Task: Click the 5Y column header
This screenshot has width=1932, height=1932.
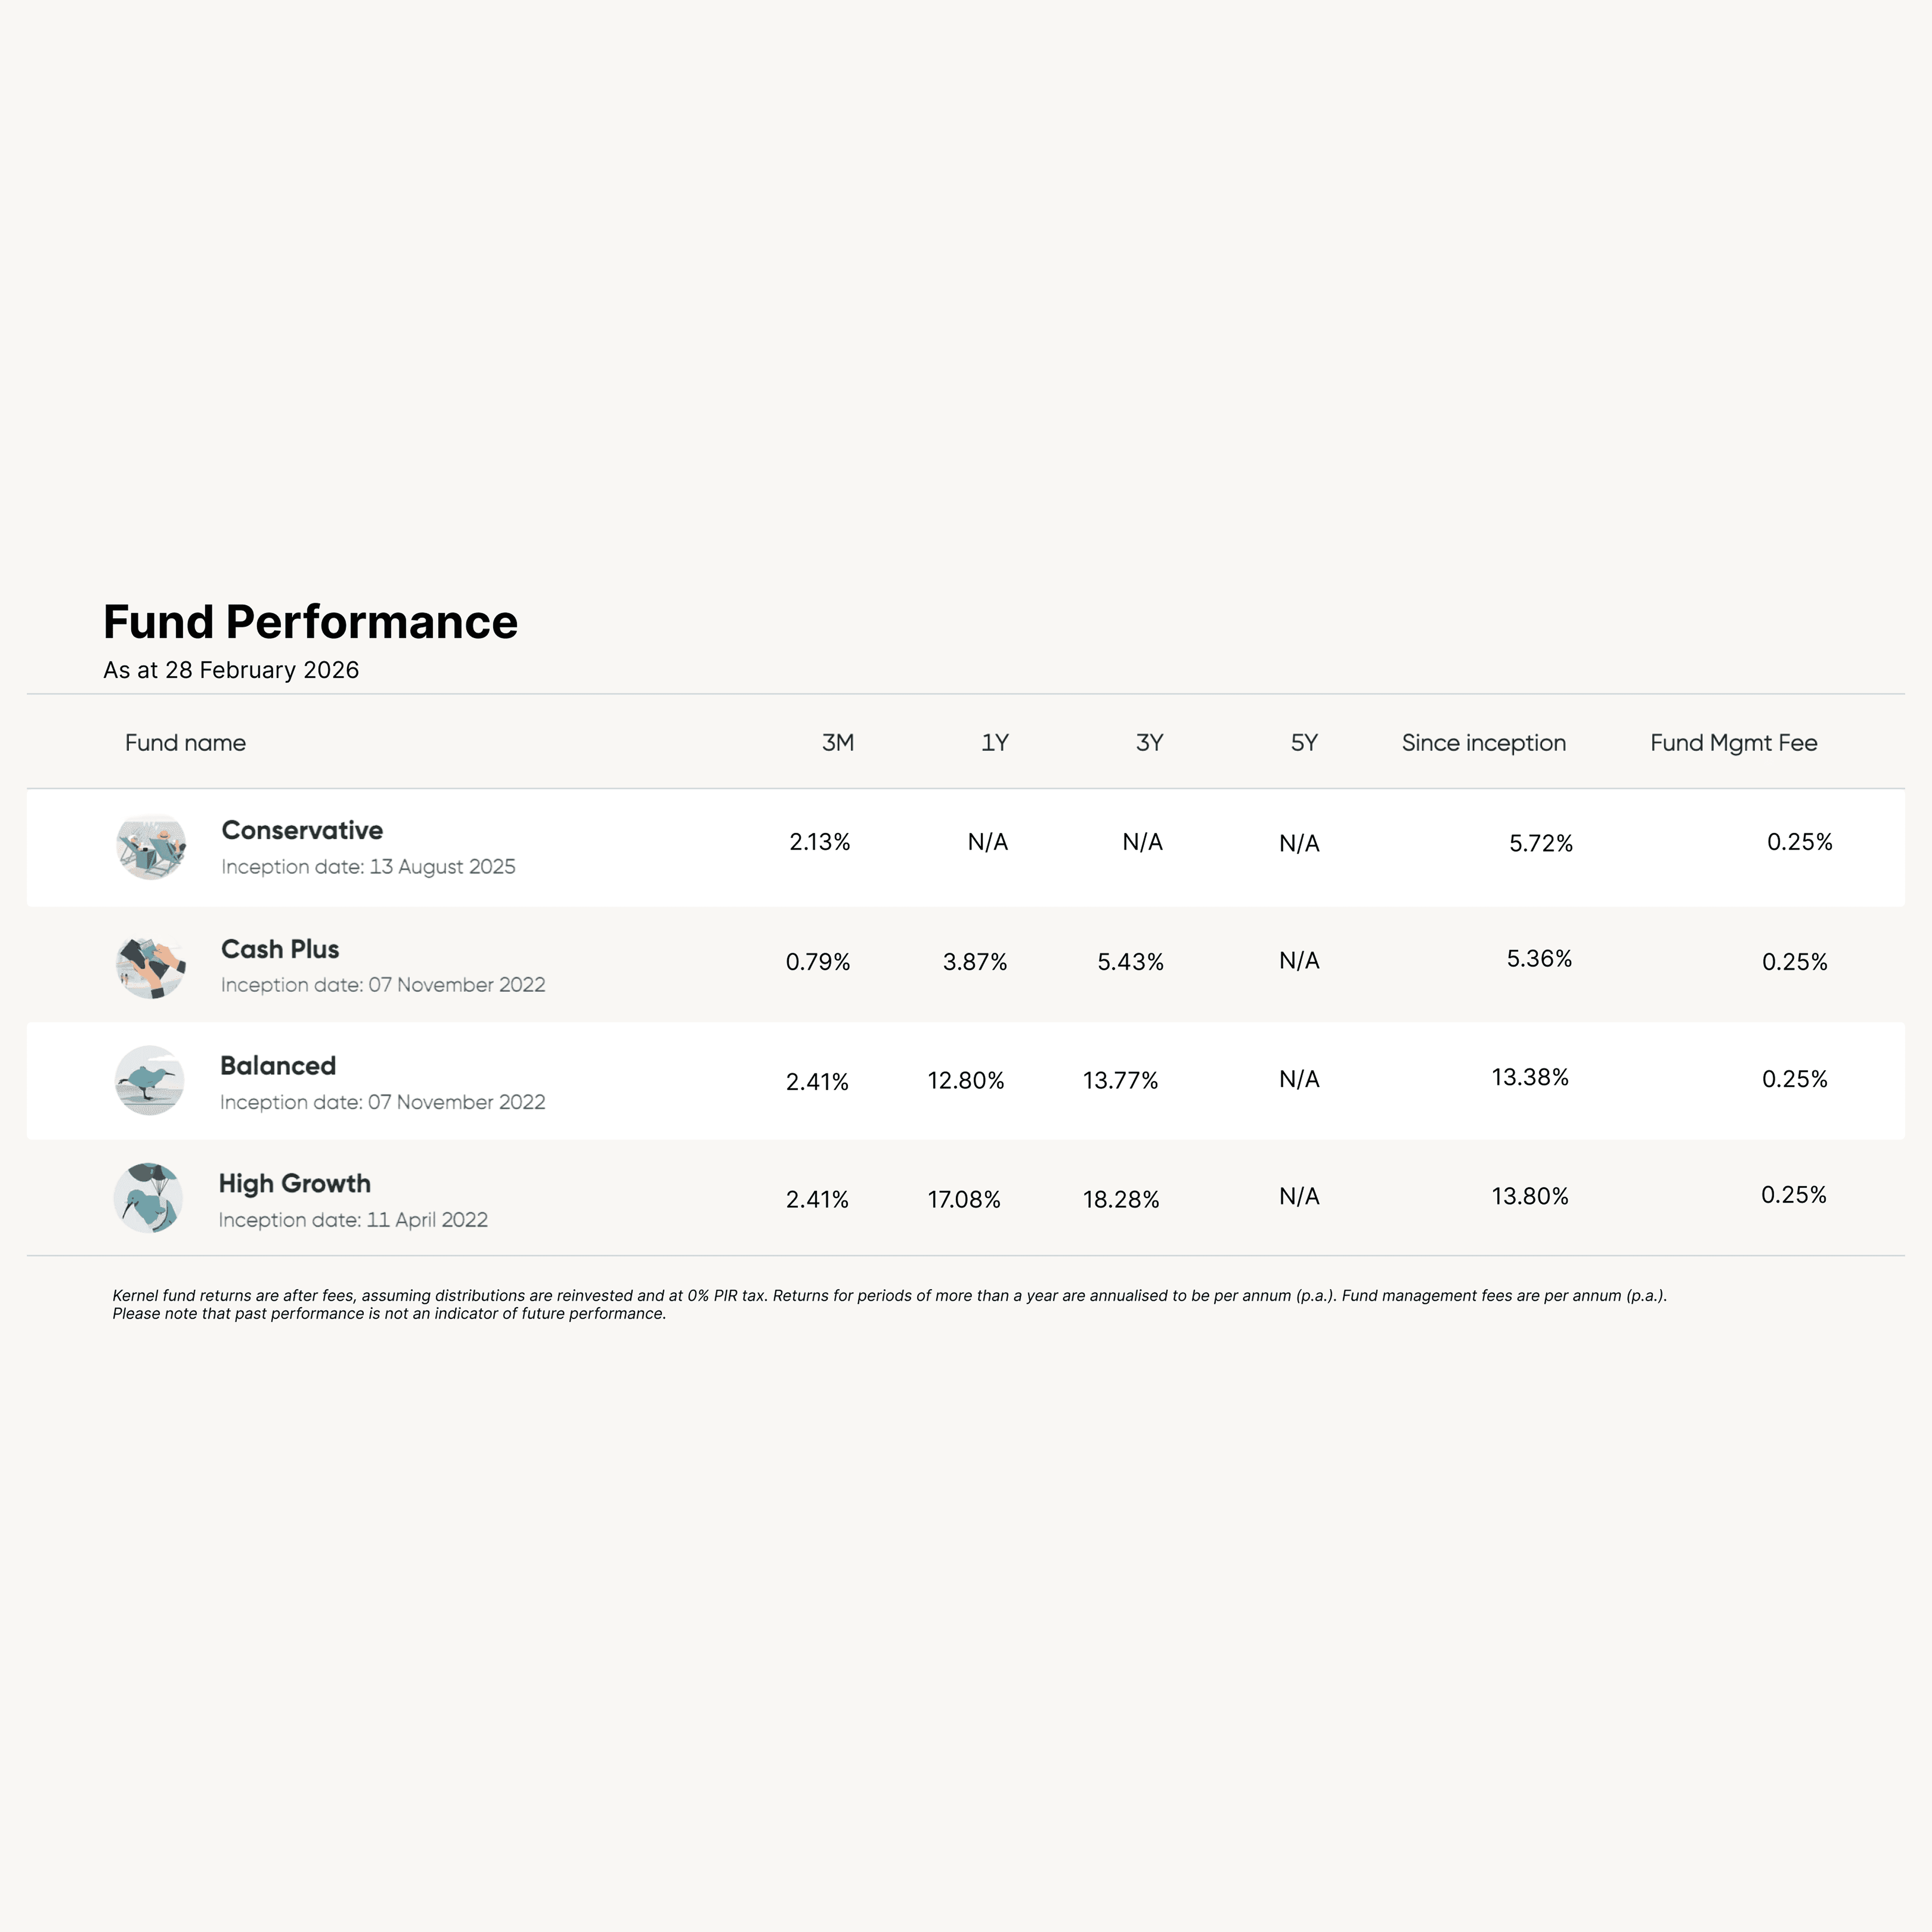Action: pos(1304,743)
